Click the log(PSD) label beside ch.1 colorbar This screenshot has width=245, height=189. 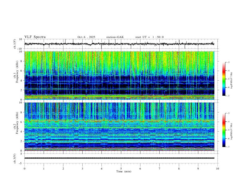232,81
